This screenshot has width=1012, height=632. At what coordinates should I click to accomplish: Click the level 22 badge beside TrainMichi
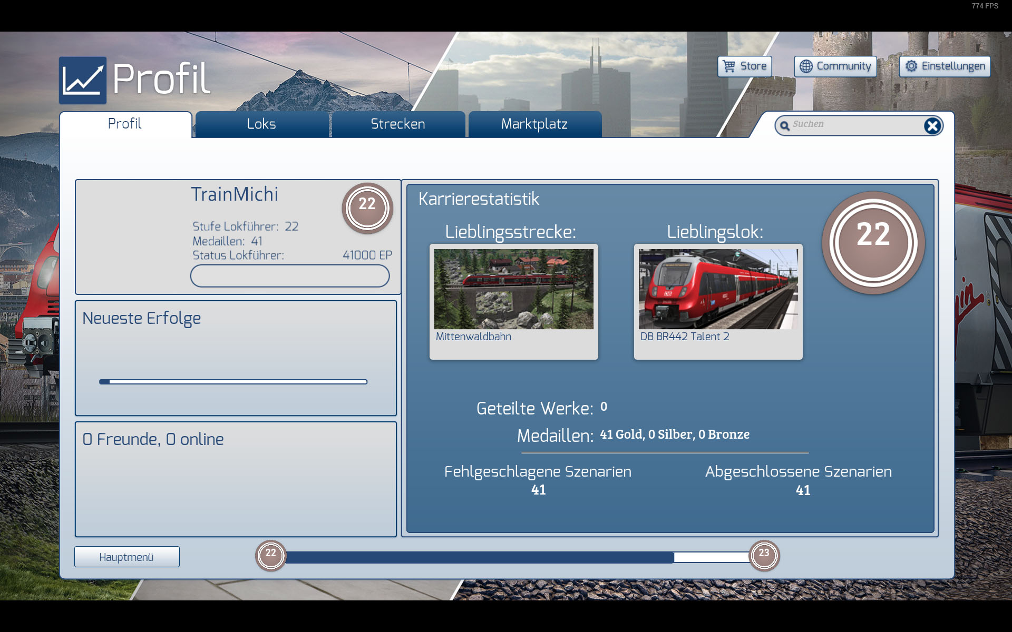[367, 208]
